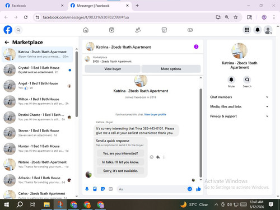Open the Reels video icon
This screenshot has width=280, height=210.
coord(111,30)
